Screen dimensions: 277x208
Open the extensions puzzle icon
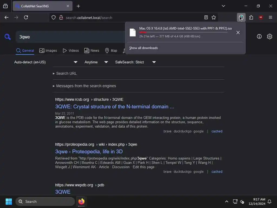click(251, 17)
